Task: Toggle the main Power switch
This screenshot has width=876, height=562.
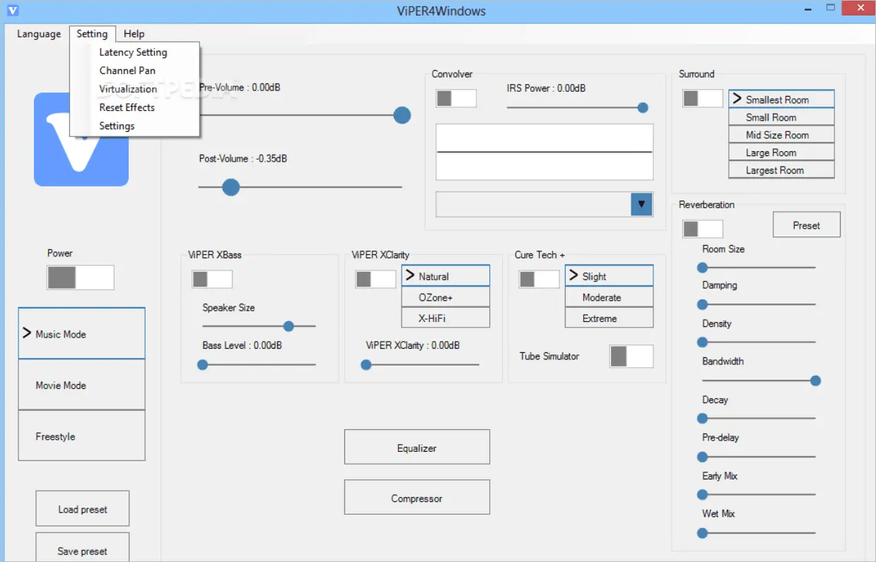Action: click(81, 277)
